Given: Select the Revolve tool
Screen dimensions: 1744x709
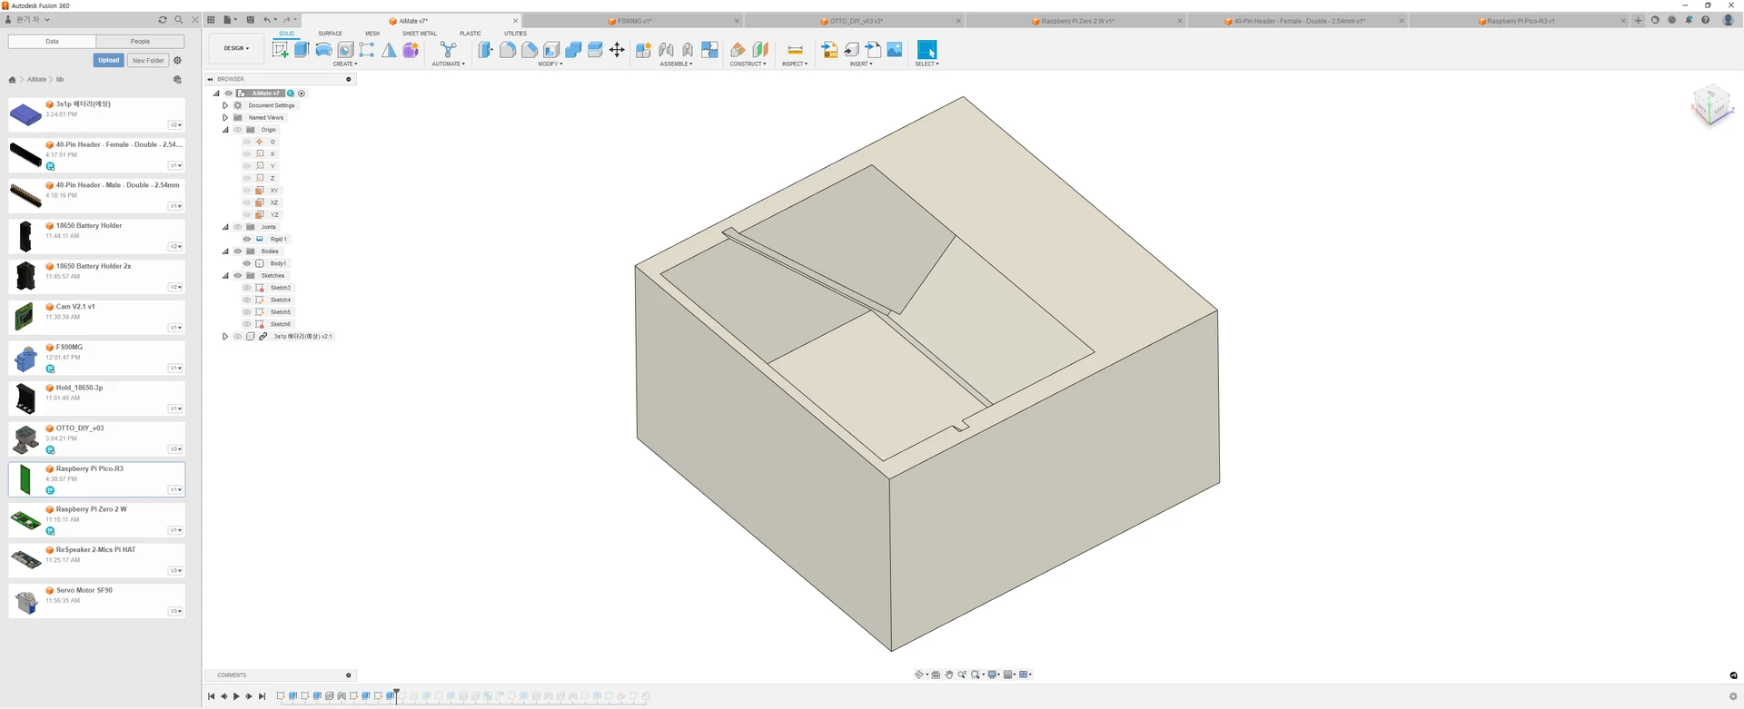Looking at the screenshot, I should 323,50.
